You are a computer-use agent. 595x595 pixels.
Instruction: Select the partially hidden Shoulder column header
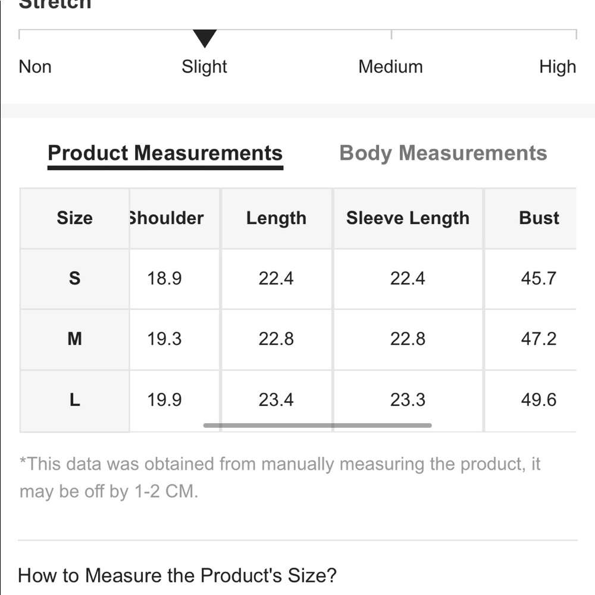pyautogui.click(x=167, y=218)
